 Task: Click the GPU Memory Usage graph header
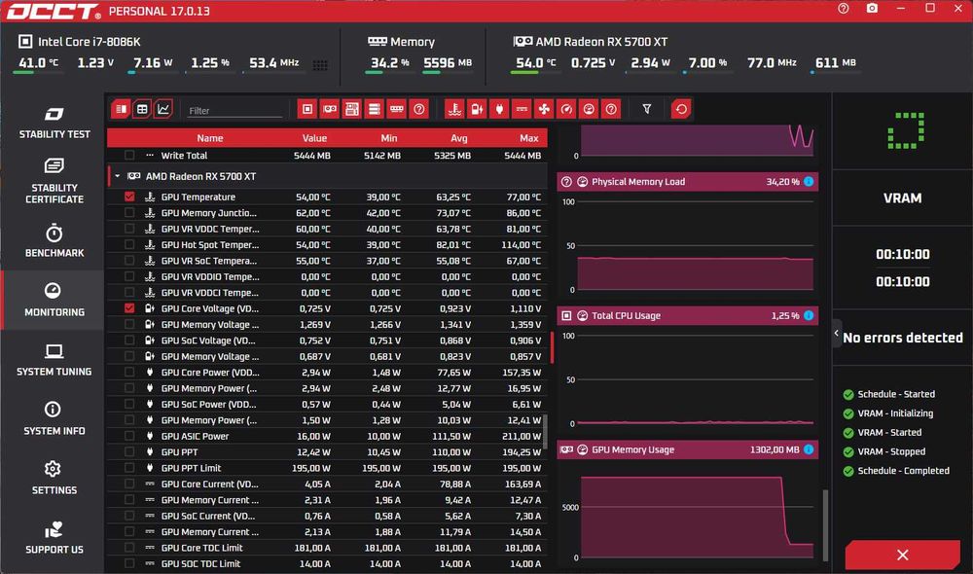tap(688, 449)
